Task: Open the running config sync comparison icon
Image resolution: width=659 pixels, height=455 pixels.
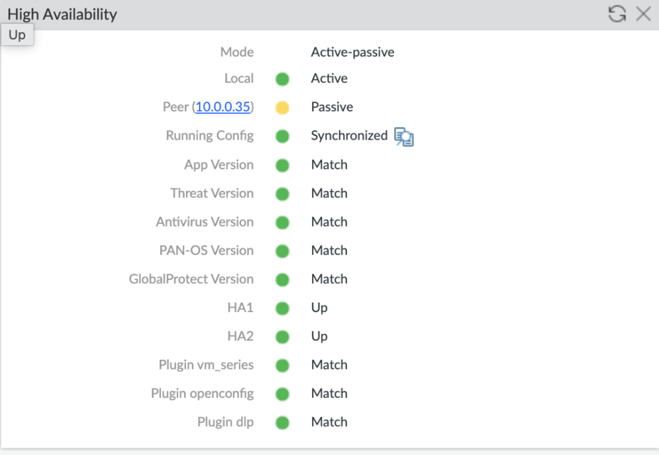Action: pos(404,137)
